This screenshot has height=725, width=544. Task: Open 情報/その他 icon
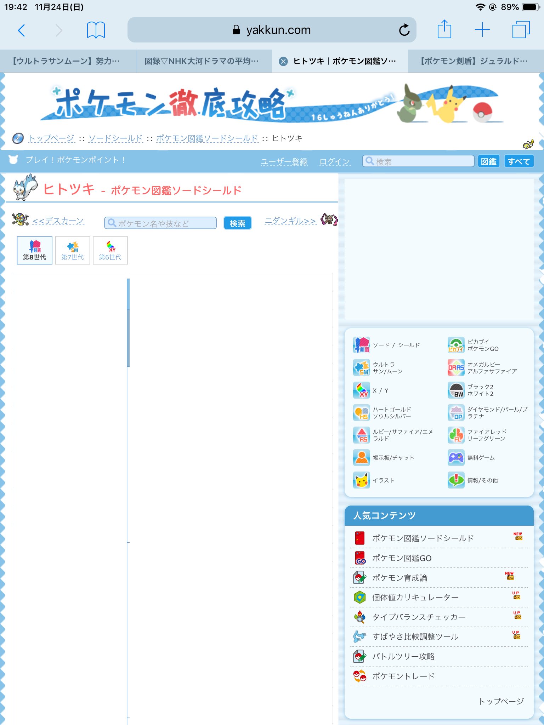[456, 480]
